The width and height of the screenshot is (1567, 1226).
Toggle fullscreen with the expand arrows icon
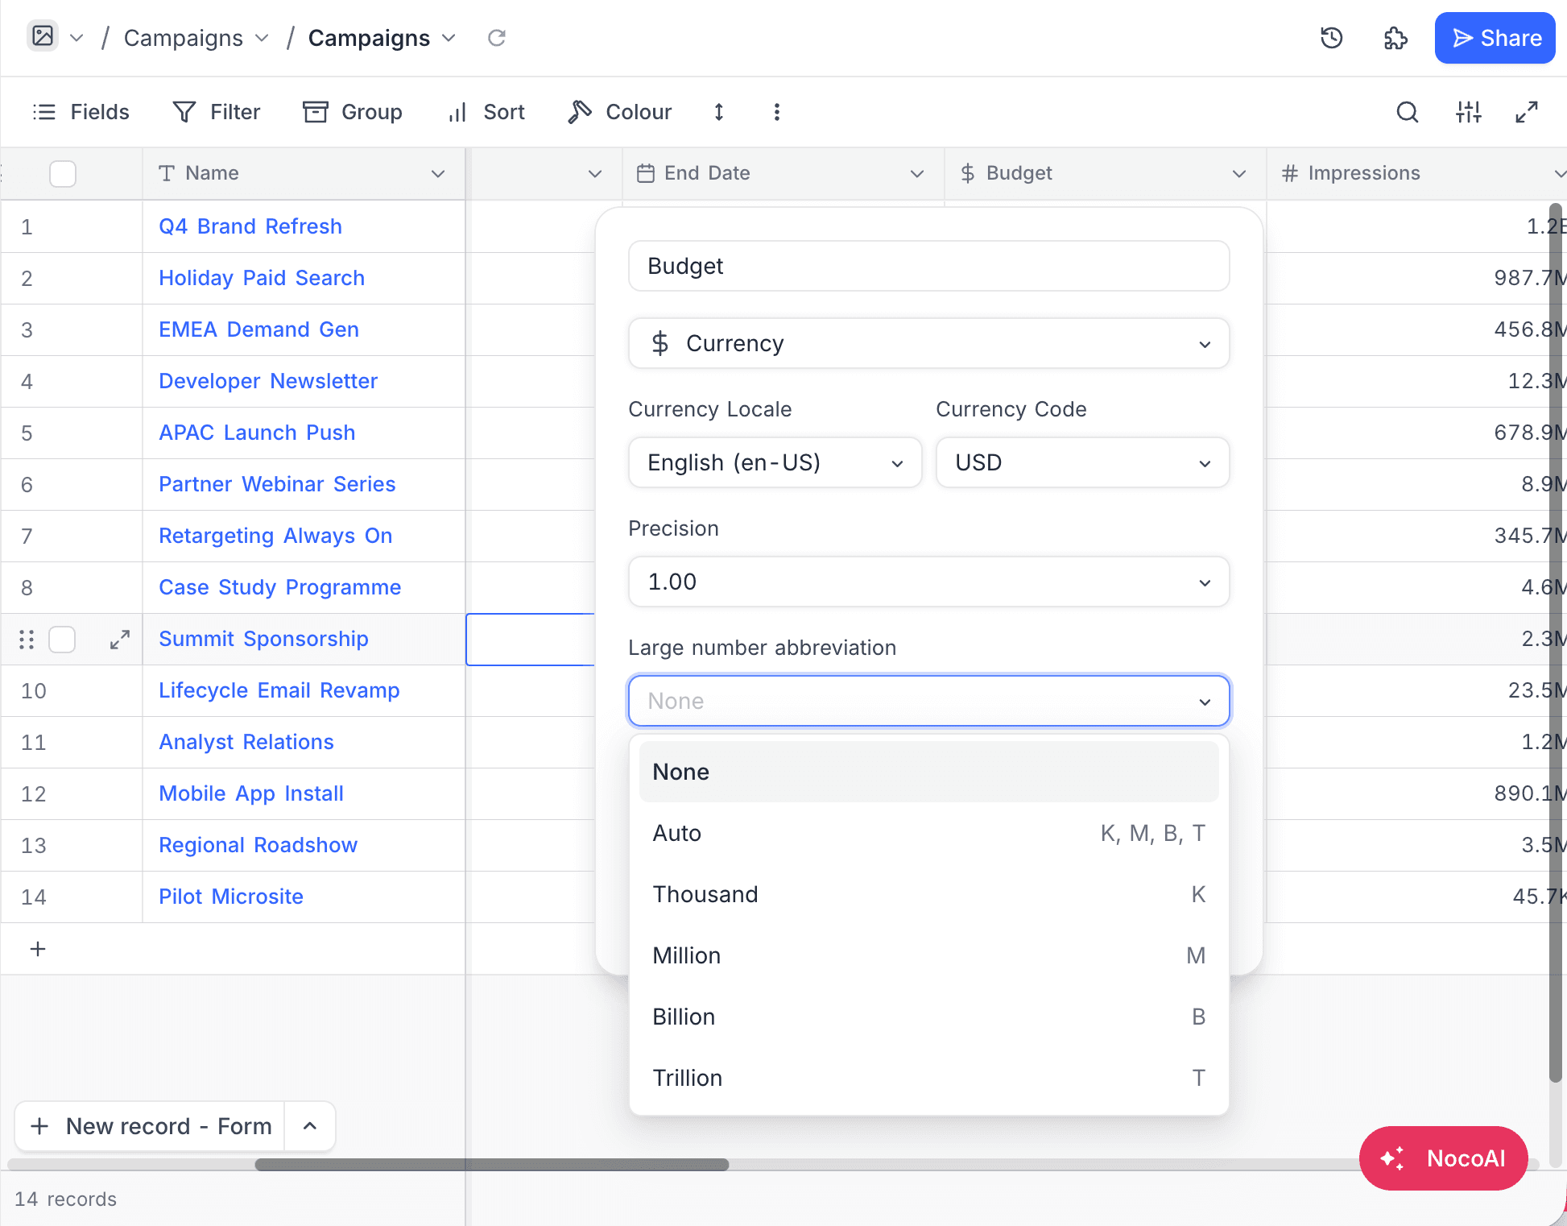point(1527,112)
